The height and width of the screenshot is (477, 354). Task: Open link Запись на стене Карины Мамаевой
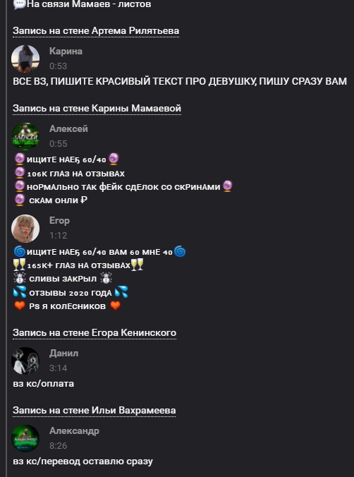tap(97, 109)
